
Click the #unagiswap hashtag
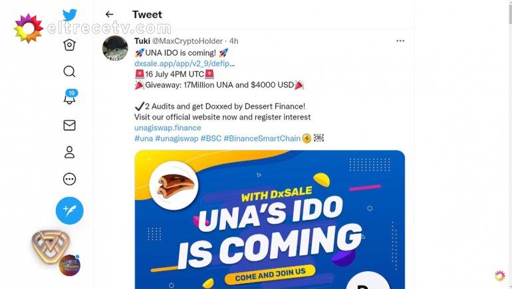[x=176, y=138]
